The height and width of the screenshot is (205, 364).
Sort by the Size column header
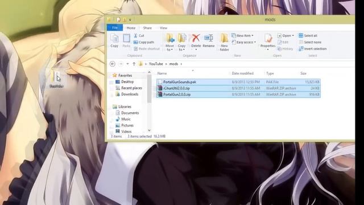303,73
